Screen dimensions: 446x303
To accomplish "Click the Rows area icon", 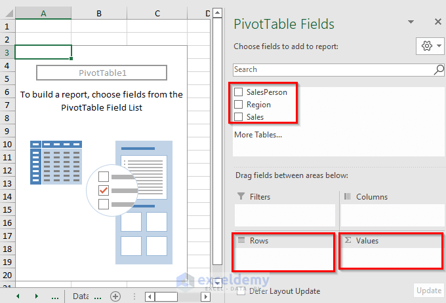I will [241, 241].
